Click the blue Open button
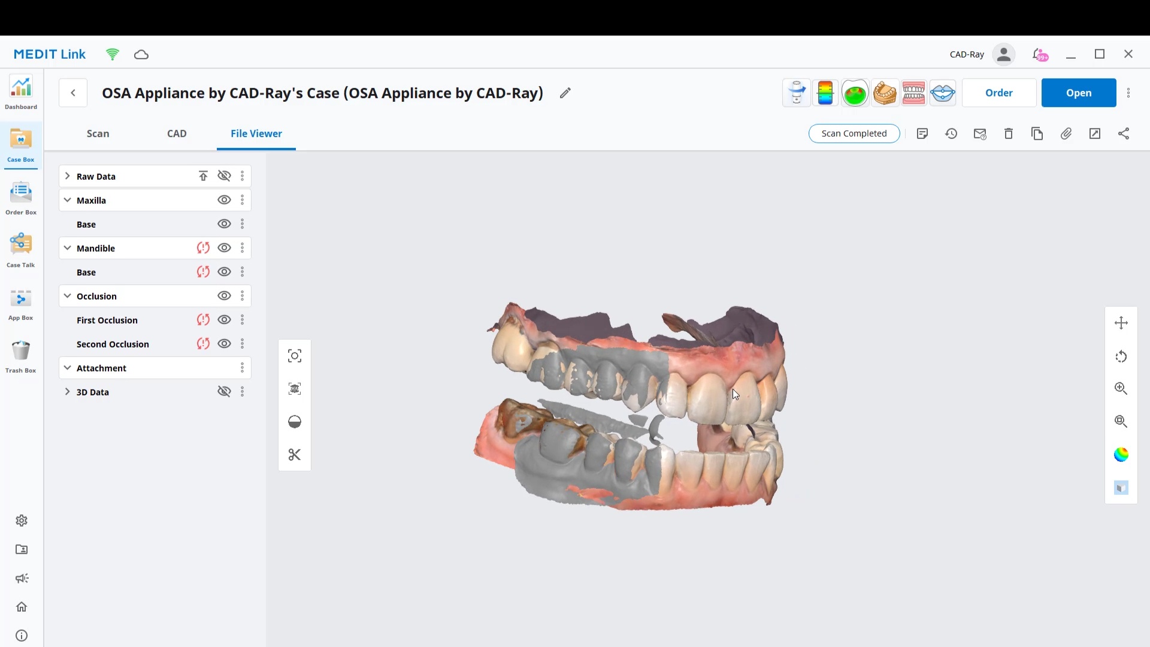Viewport: 1150px width, 647px height. point(1078,93)
